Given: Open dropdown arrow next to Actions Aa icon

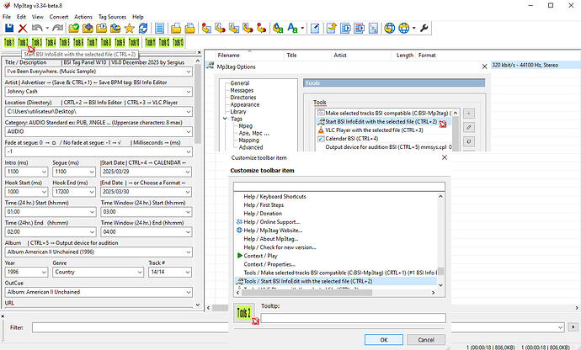Looking at the screenshot, I should (x=302, y=28).
